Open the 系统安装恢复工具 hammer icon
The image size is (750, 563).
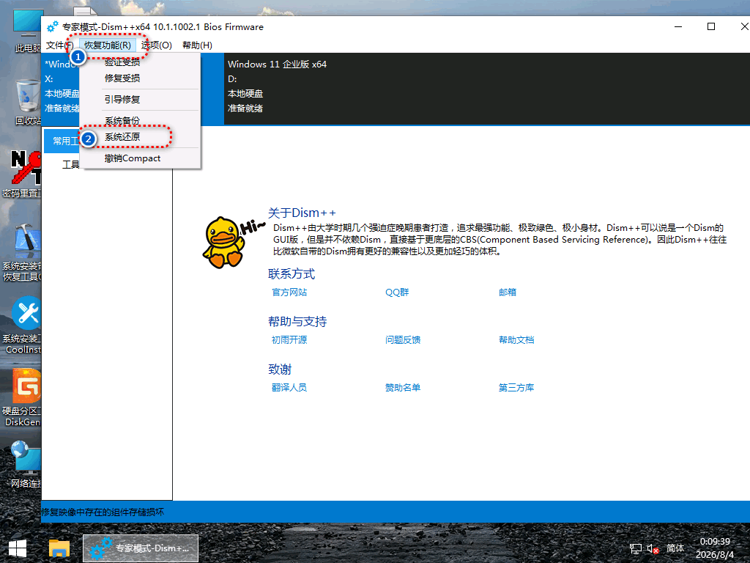pyautogui.click(x=24, y=252)
